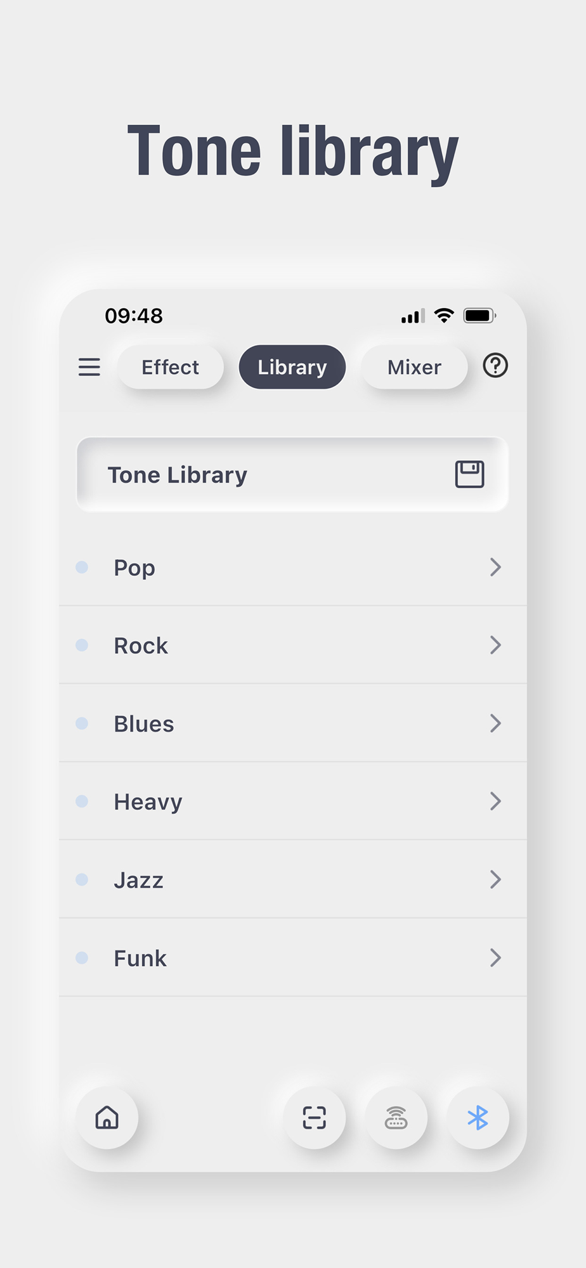586x1268 pixels.
Task: Select the blue dot beside Funk
Action: [82, 957]
